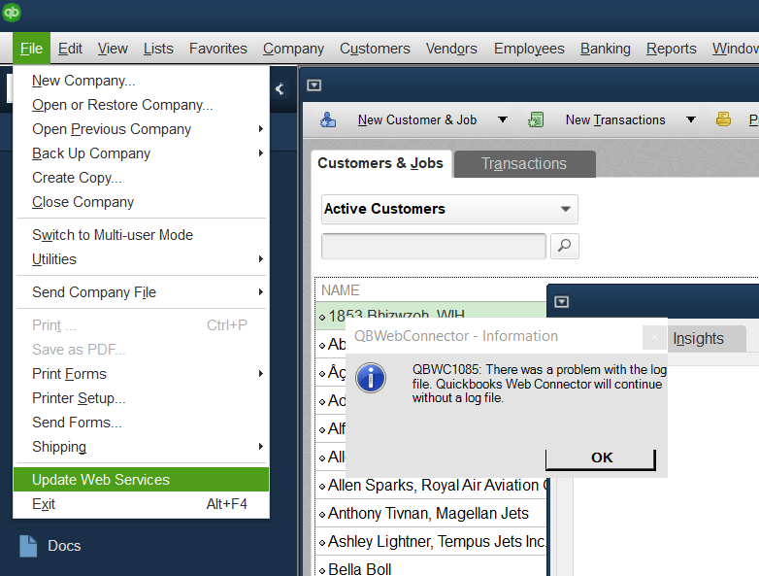Collapse the left sidebar with the arrow icon
Viewport: 759px width, 576px height.
coord(280,88)
